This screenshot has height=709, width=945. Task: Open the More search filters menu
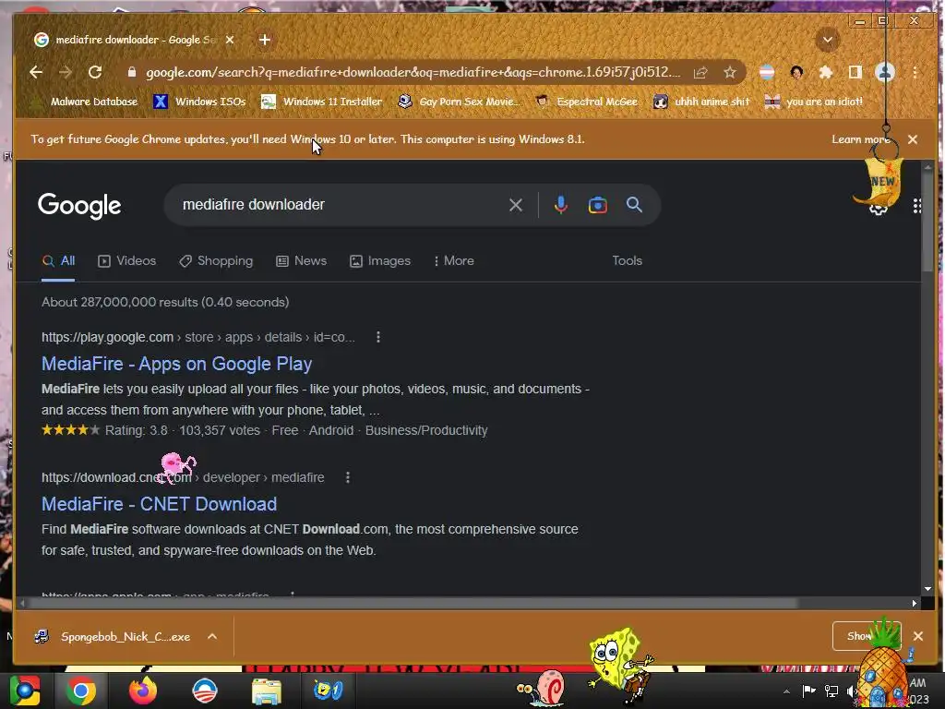pyautogui.click(x=454, y=261)
